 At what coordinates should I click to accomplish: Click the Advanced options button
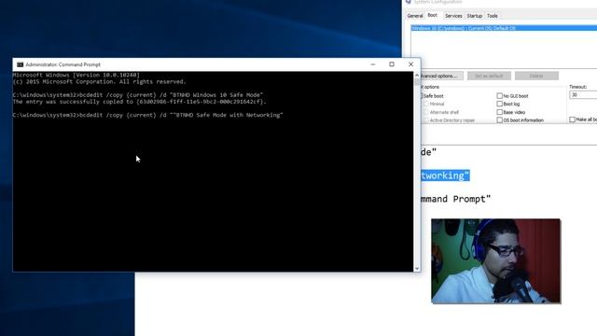441,76
